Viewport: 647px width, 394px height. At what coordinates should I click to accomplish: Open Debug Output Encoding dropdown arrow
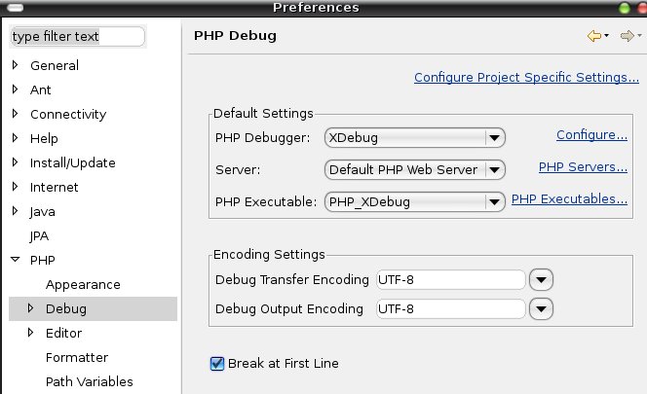click(541, 309)
